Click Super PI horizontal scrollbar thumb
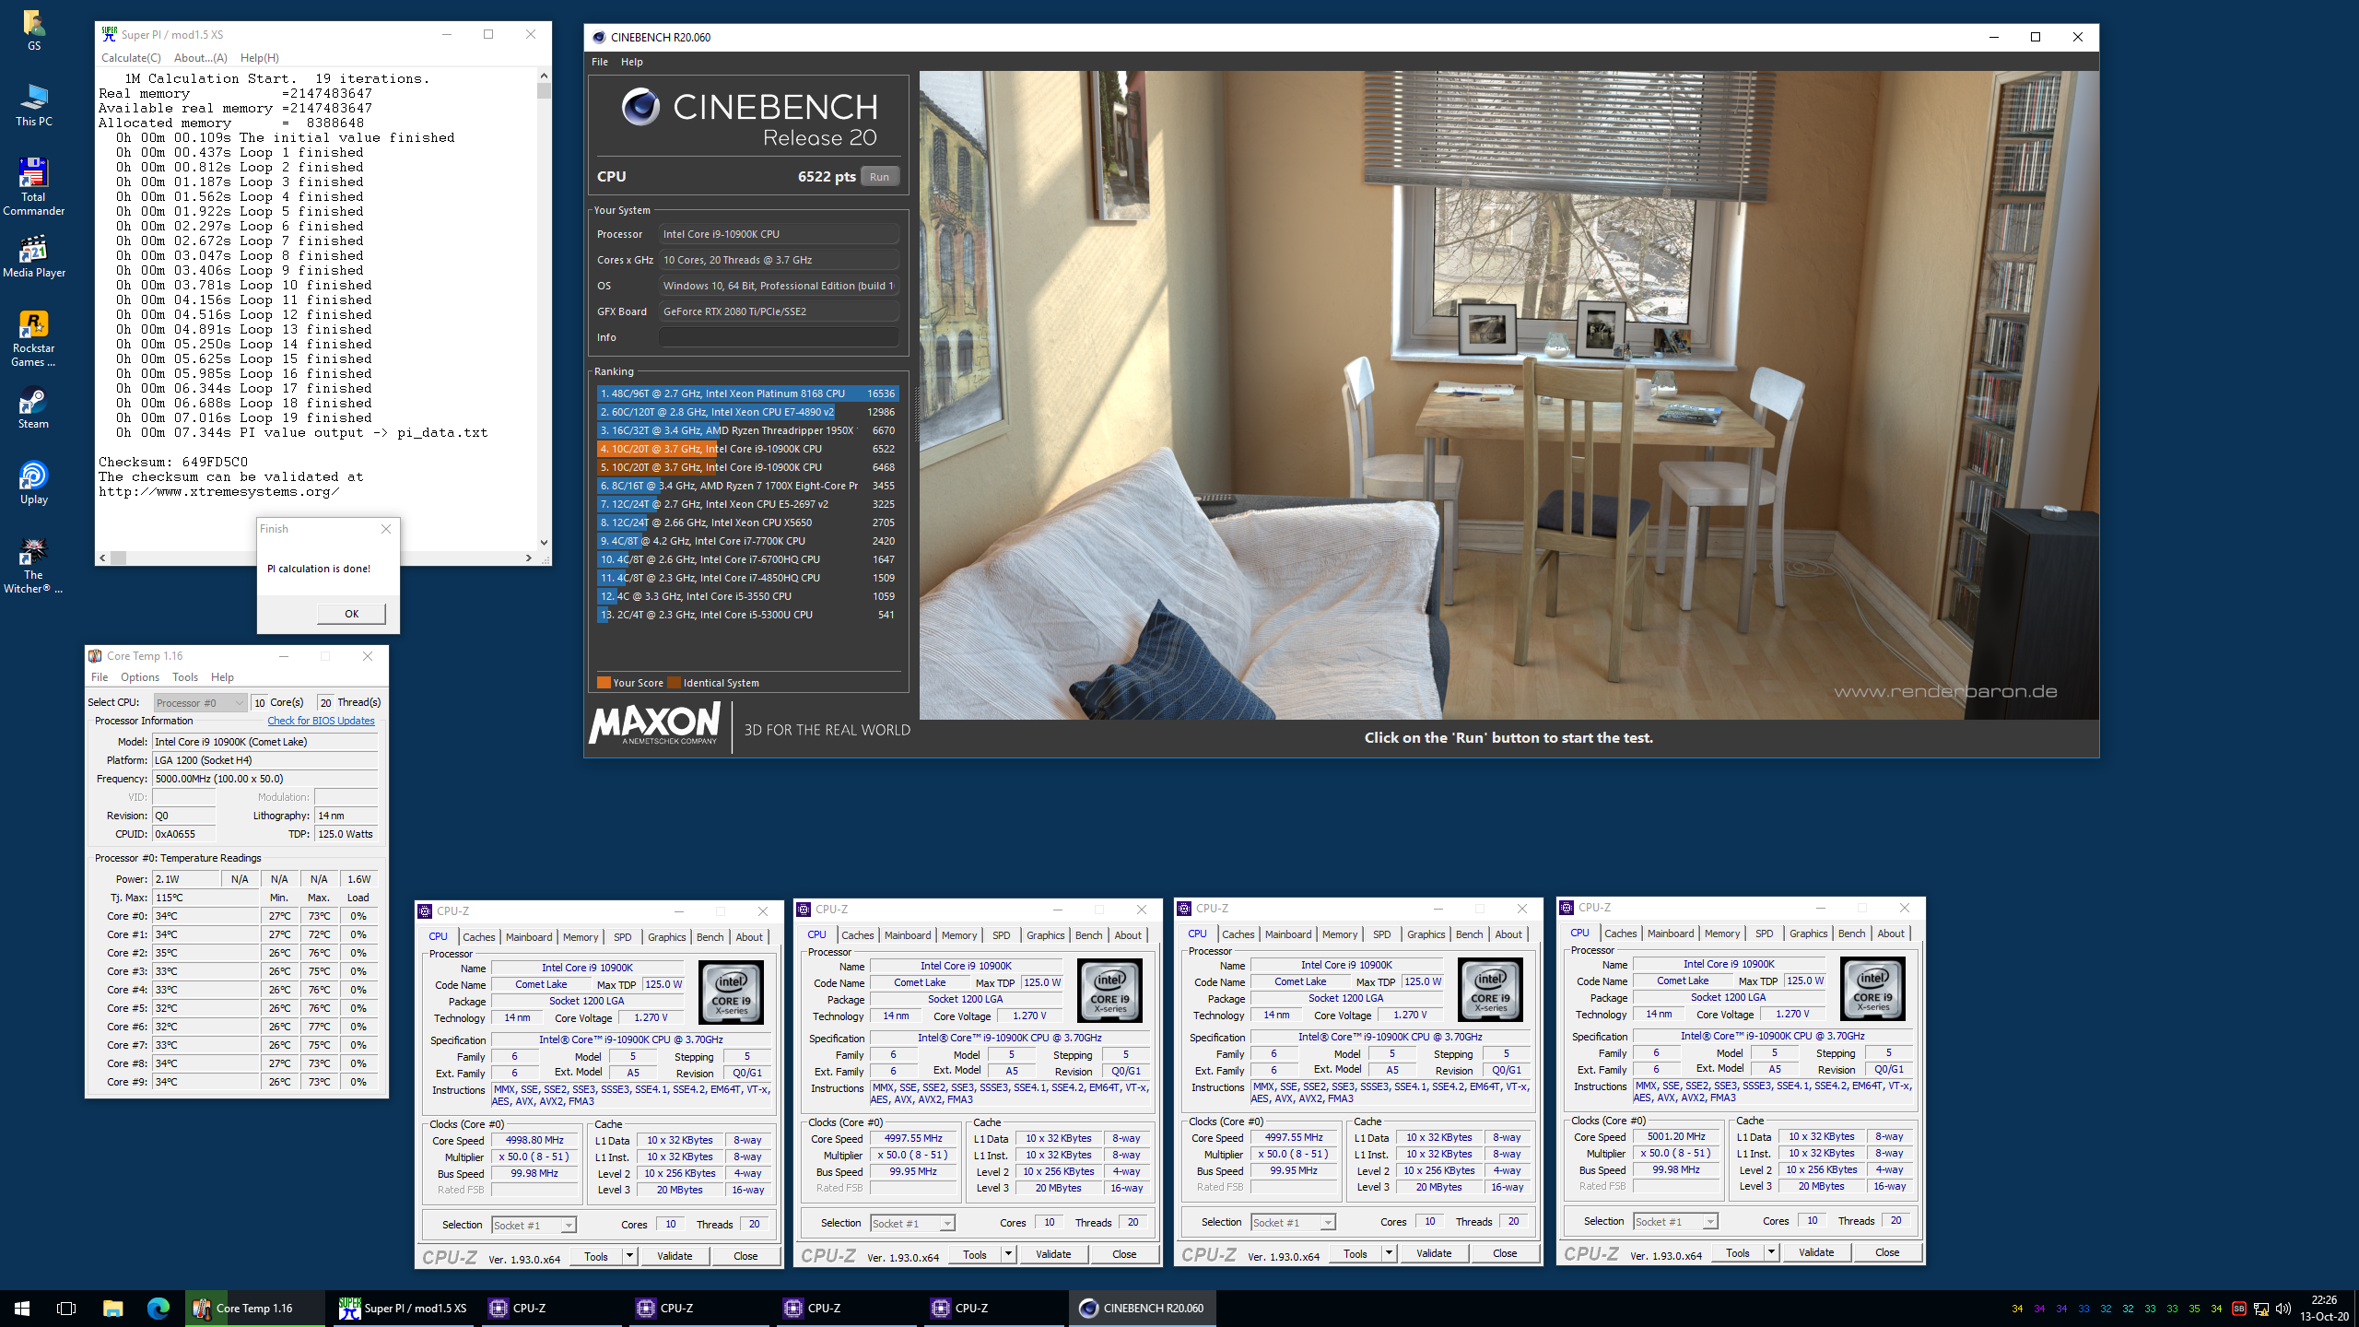2359x1327 pixels. point(119,558)
